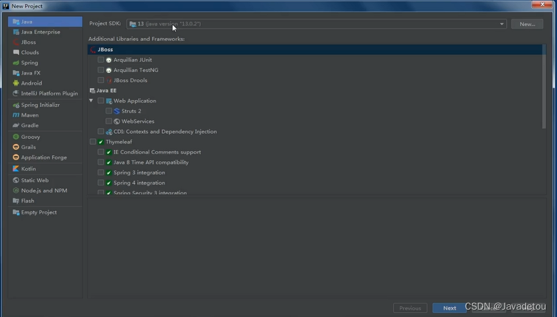Click the JBoss Drools icon
This screenshot has width=557, height=317.
[x=109, y=81]
